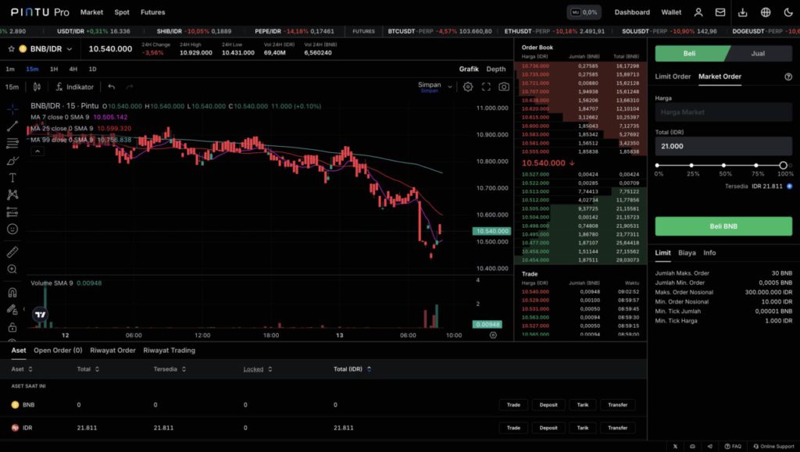The image size is (800, 452).
Task: Enter fullscreen chart mode
Action: coord(486,87)
